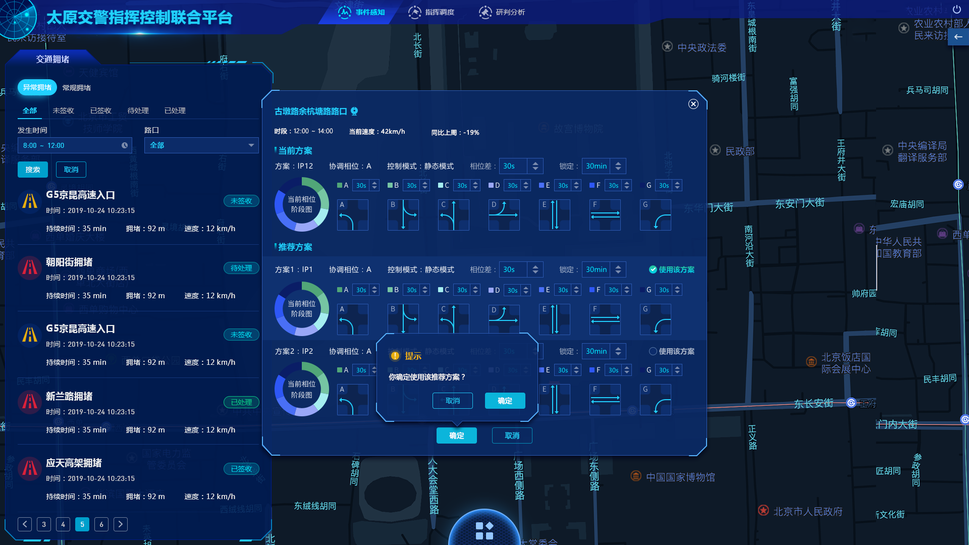Open the 路口 全部 dropdown
This screenshot has width=969, height=545.
[201, 145]
